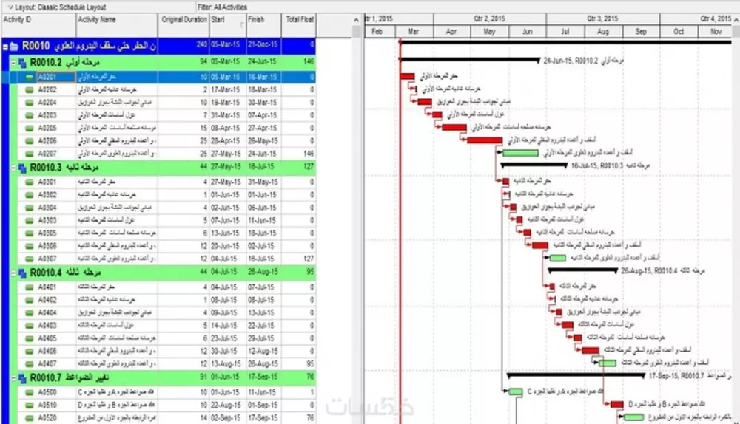The height and width of the screenshot is (424, 740).
Task: Select activity ID A0510
Action: pos(47,405)
